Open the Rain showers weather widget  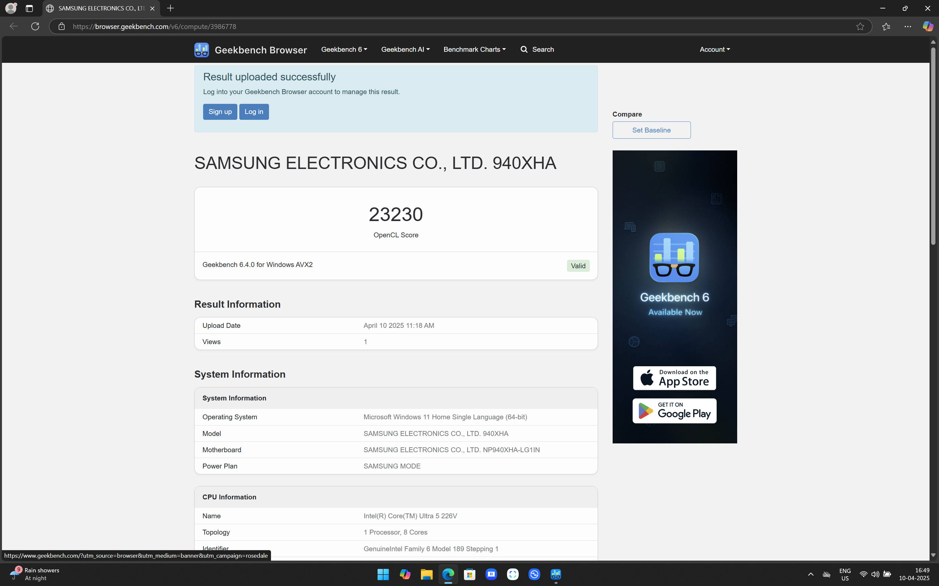[35, 574]
